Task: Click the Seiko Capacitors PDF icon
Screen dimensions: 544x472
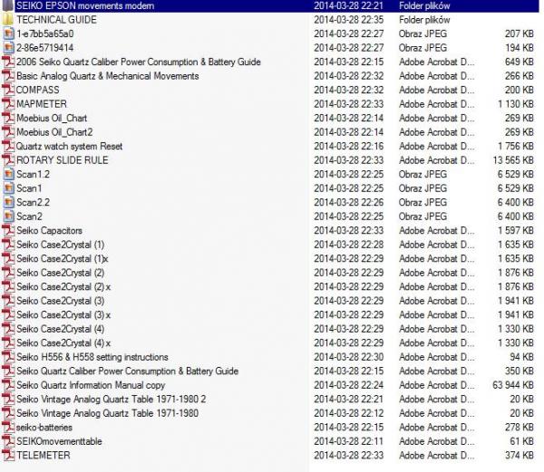Action: pyautogui.click(x=8, y=230)
